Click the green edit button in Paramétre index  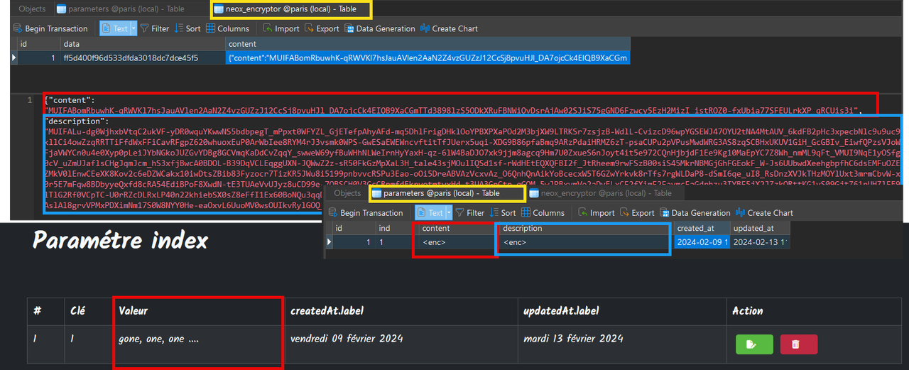pyautogui.click(x=754, y=344)
